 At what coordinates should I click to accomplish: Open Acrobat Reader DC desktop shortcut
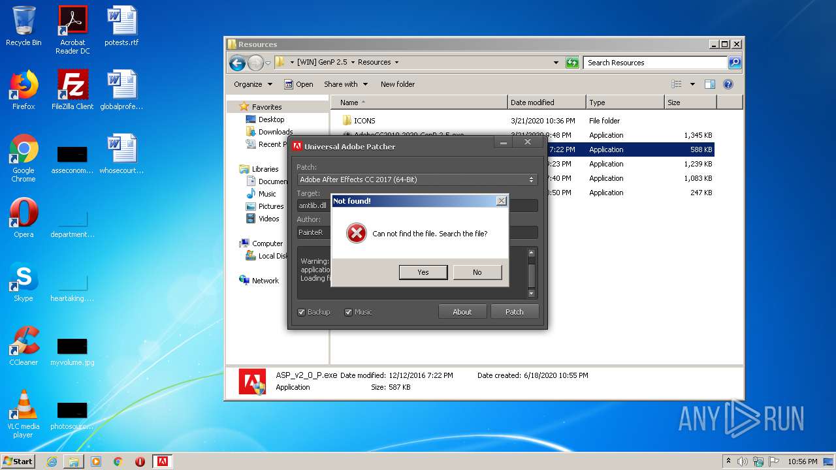pos(72,31)
